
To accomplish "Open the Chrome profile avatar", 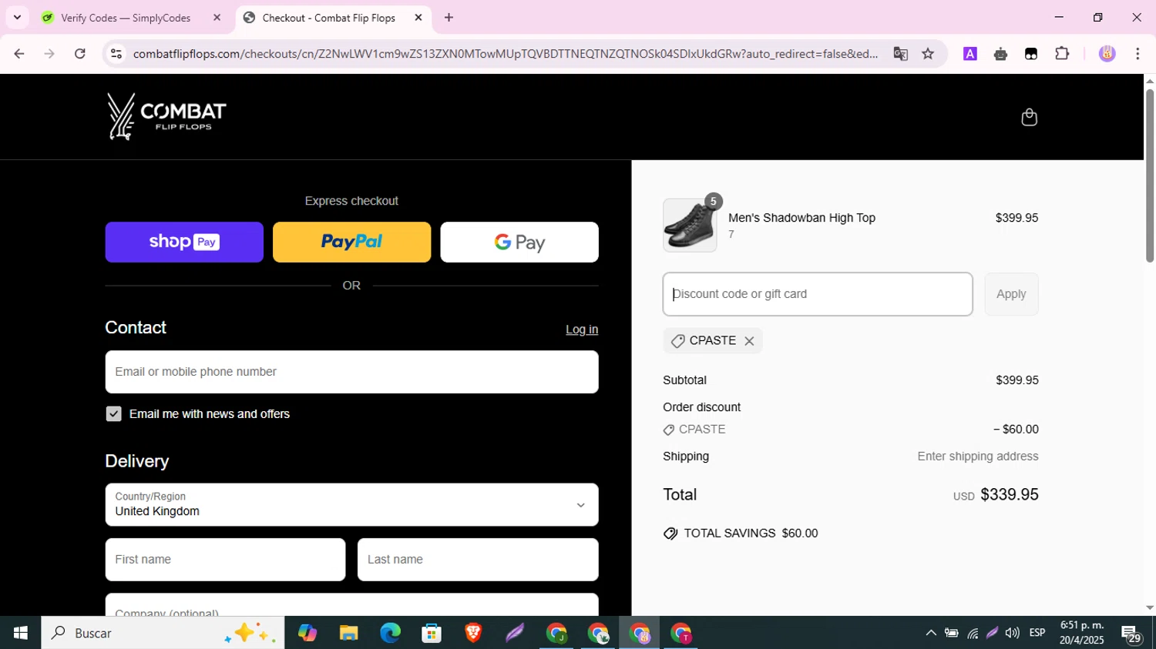I will click(x=1107, y=54).
